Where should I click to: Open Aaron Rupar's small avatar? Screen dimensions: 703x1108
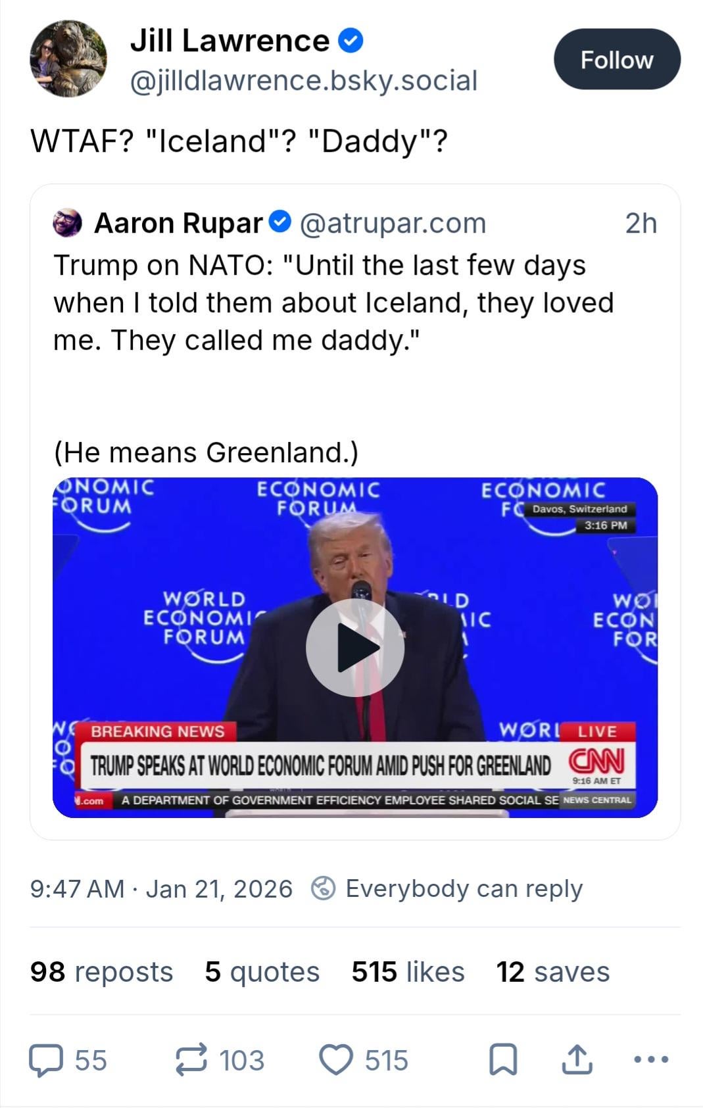point(67,223)
